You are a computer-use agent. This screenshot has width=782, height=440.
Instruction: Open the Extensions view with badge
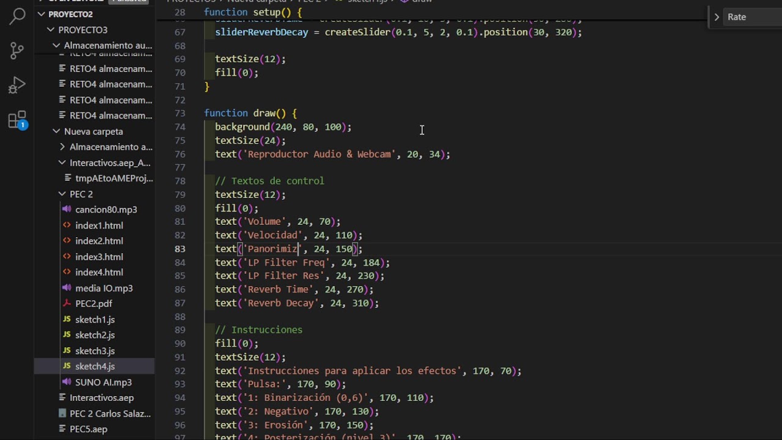point(17,120)
